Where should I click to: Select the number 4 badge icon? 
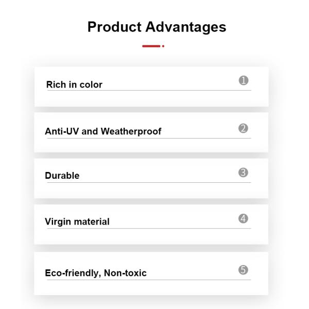point(244,218)
